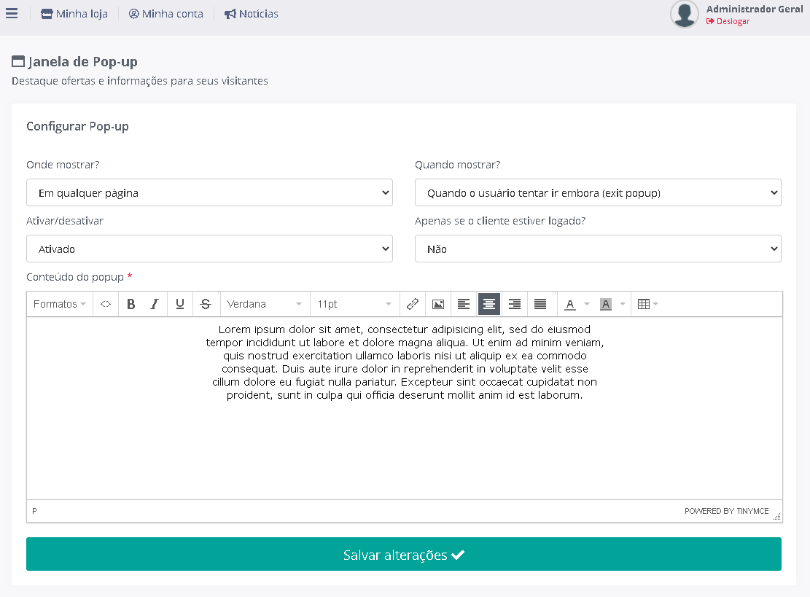This screenshot has width=810, height=597.
Task: Click the 'P' element path in status bar
Action: coord(34,511)
